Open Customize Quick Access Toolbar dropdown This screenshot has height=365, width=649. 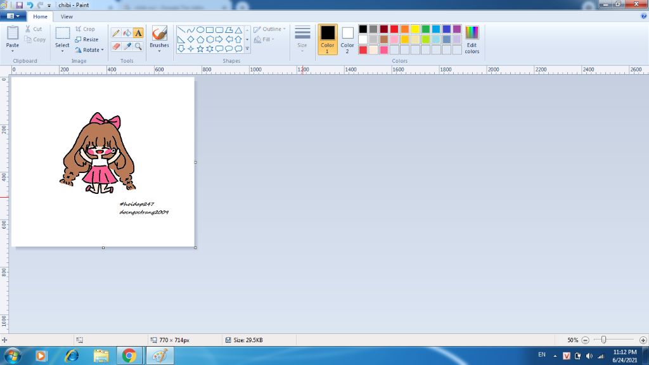click(x=49, y=5)
